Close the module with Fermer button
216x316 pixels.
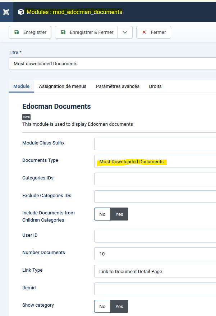tap(153, 32)
